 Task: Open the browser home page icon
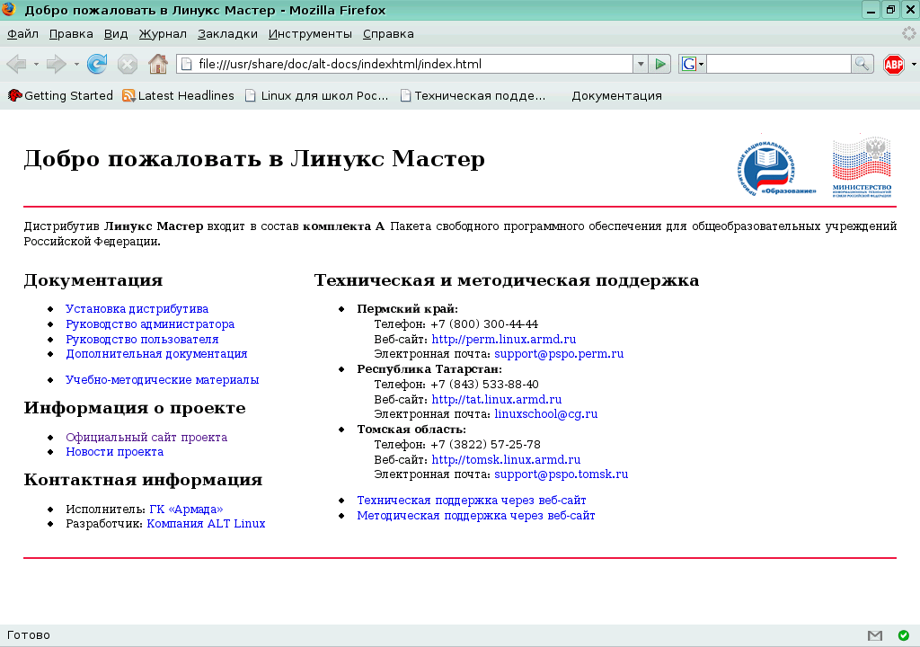click(x=157, y=64)
